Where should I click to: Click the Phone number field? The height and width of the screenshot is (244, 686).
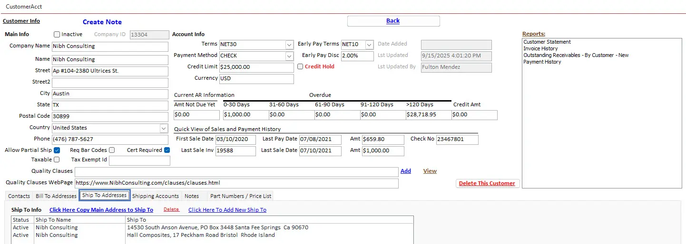(110, 140)
